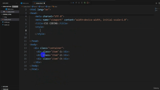Stop the debug session

point(87,3)
